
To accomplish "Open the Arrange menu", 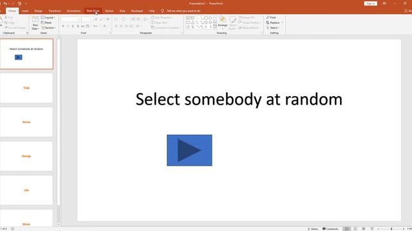I will (x=223, y=22).
